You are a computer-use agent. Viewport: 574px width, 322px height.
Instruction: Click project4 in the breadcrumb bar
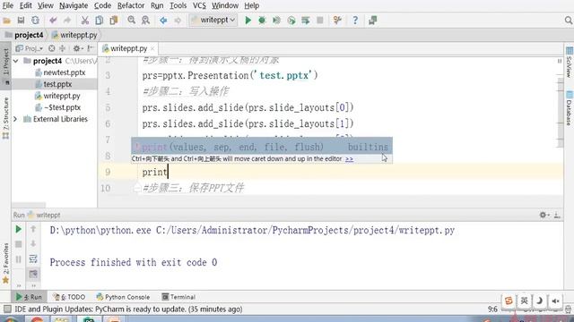[x=29, y=35]
